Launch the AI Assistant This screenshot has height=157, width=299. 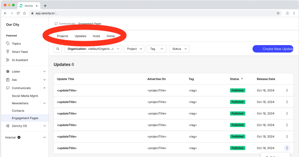[x=20, y=60]
